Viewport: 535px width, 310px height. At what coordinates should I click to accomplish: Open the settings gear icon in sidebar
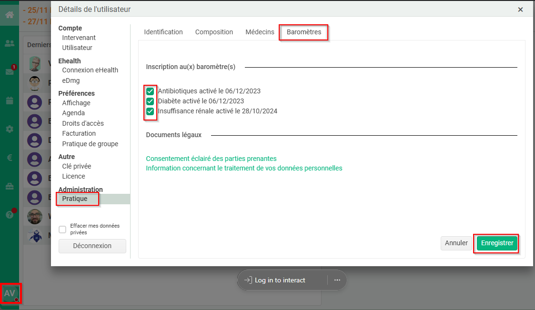pyautogui.click(x=10, y=129)
